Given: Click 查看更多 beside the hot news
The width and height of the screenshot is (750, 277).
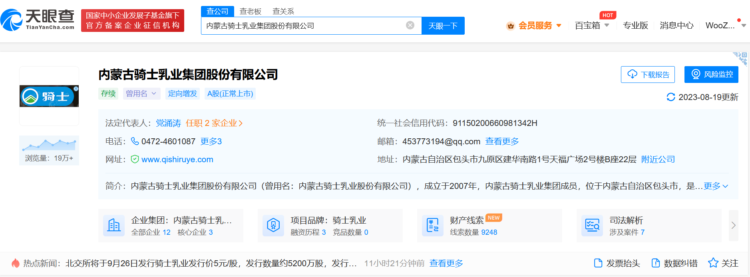Looking at the screenshot, I should [446, 263].
